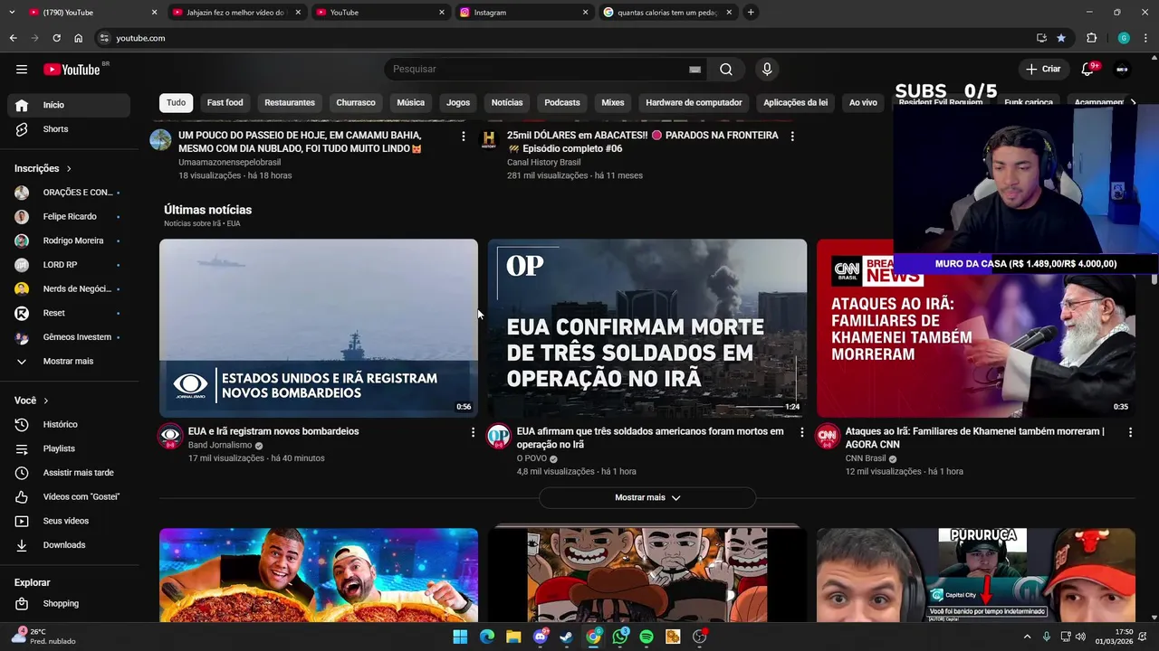Show hidden system tray icons
This screenshot has height=651, width=1159.
(1027, 637)
